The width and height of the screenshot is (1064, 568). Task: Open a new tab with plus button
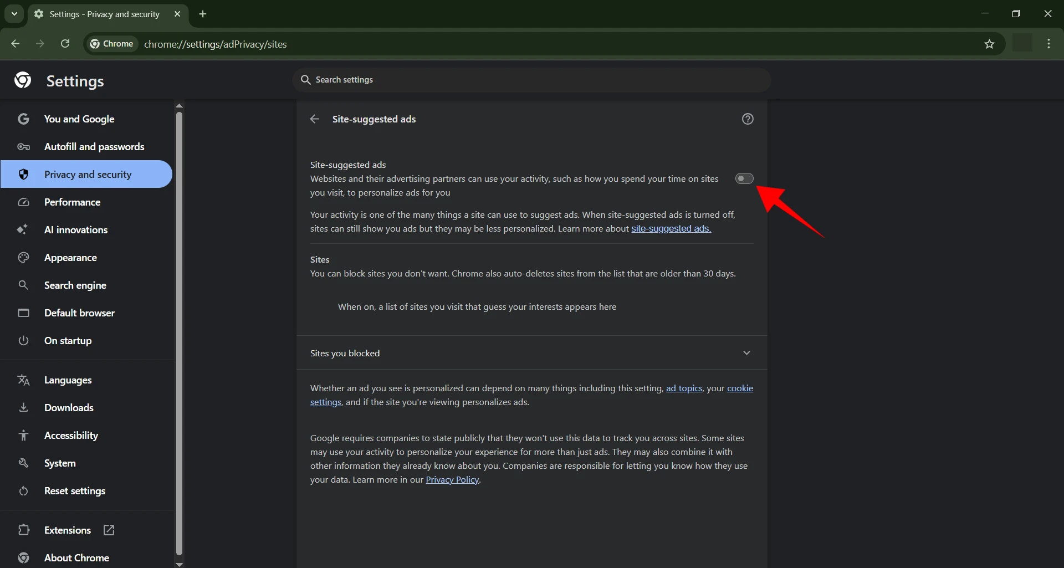coord(203,14)
